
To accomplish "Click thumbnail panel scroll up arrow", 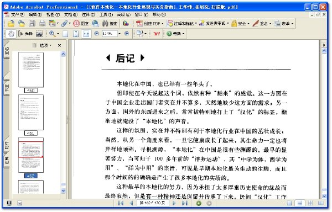I will point(63,54).
